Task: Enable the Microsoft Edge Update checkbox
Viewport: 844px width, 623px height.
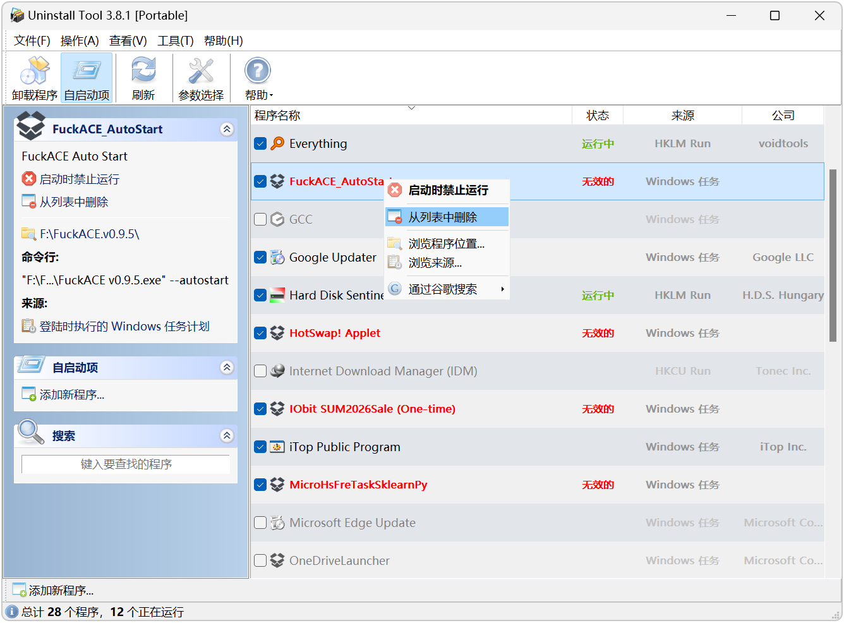Action: point(260,523)
